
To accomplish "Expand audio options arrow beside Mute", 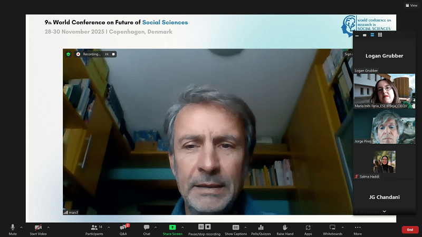I will tap(21, 227).
